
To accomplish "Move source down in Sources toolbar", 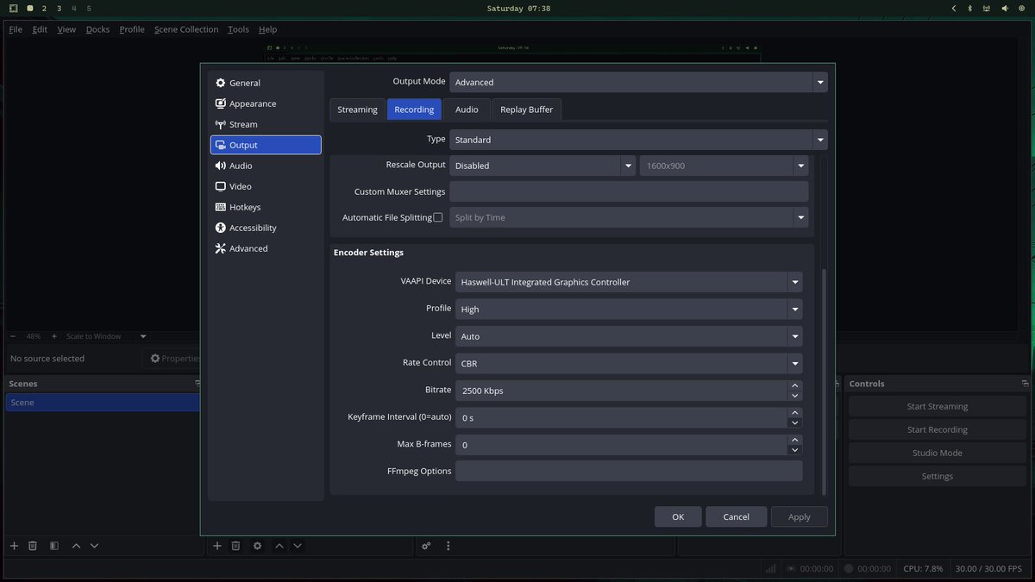I will coord(298,546).
